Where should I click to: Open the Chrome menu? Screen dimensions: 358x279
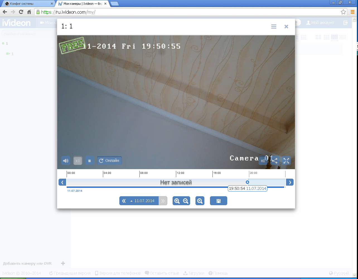click(352, 12)
